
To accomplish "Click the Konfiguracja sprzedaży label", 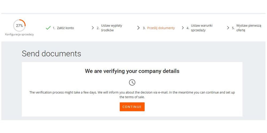I will 20,35.
